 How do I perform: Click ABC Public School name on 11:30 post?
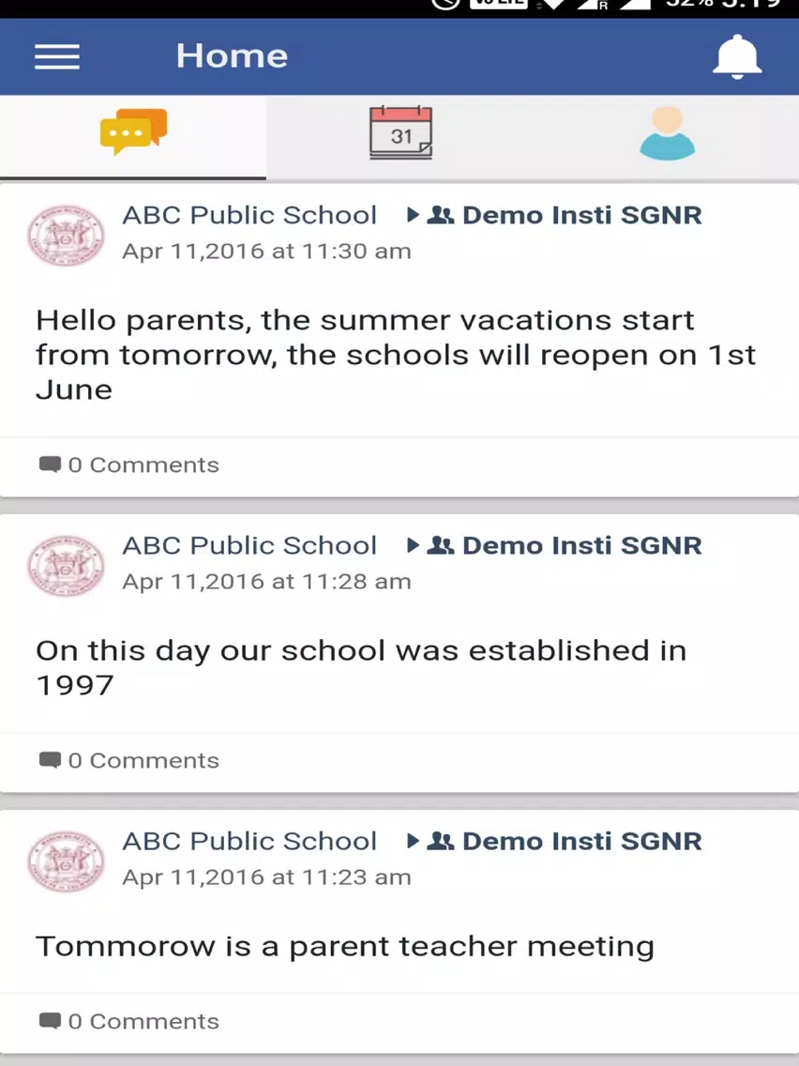tap(249, 215)
